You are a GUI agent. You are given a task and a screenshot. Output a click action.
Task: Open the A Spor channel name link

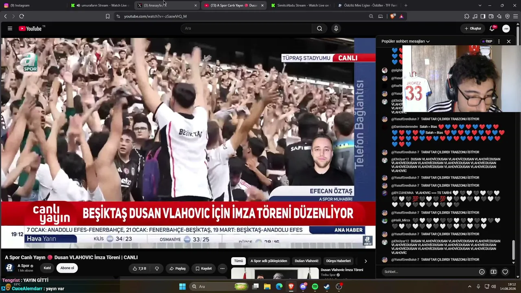(23, 266)
